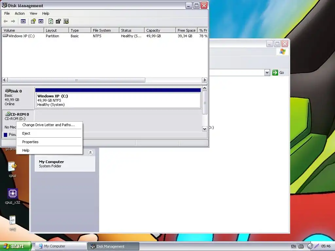Viewport: 335px width, 251px height.
Task: Choose Eject from context menu
Action: point(49,133)
